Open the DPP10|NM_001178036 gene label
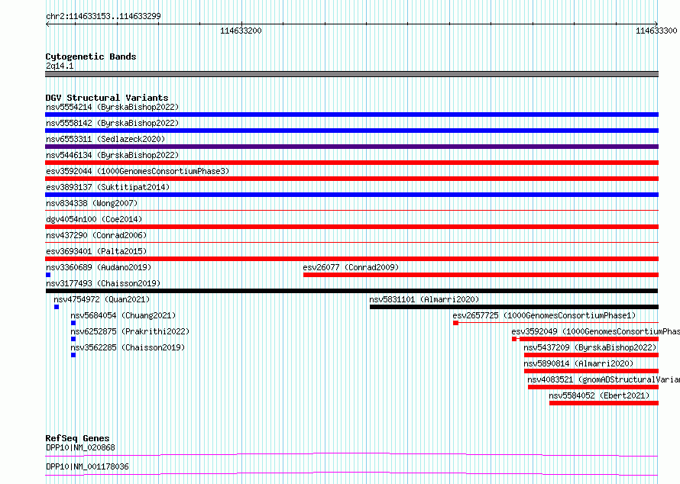This screenshot has width=680, height=484. pos(87,466)
